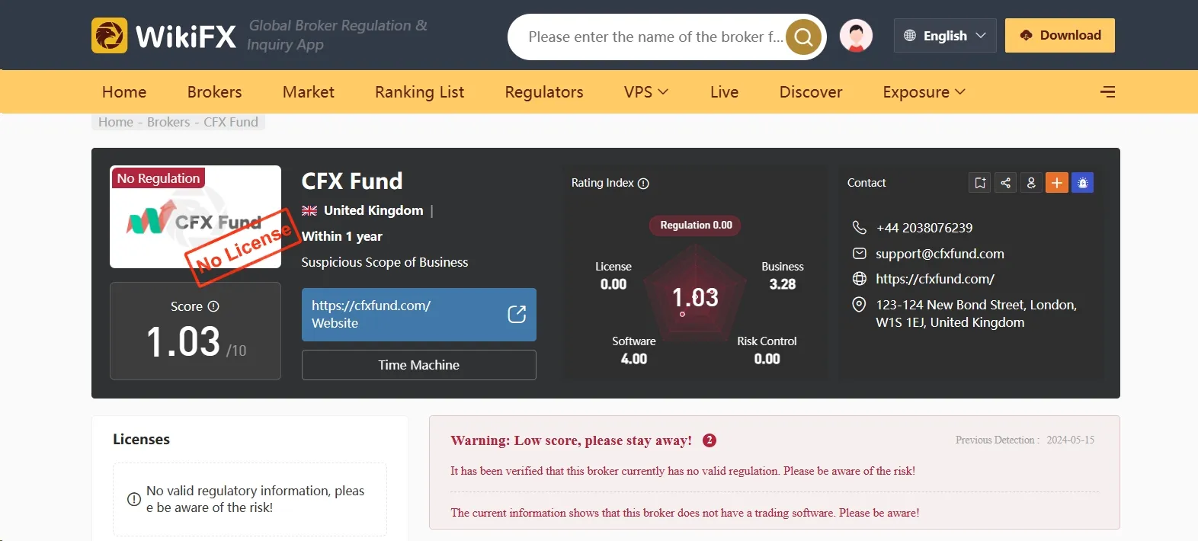Click the info icon next to Rating Index

pos(643,184)
